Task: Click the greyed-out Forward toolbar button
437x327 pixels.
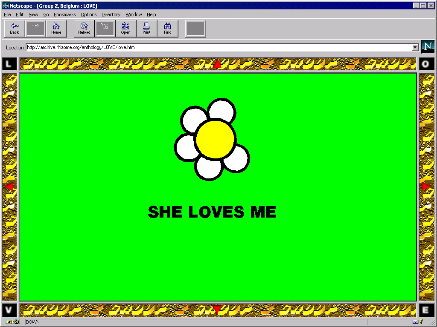Action: pos(35,29)
